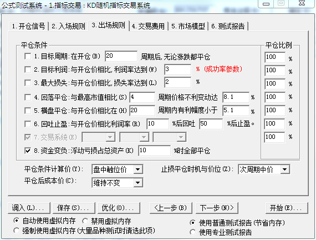This screenshot has height=240, width=316.
Task: Click the 调入(L)... button
Action: tap(29, 208)
